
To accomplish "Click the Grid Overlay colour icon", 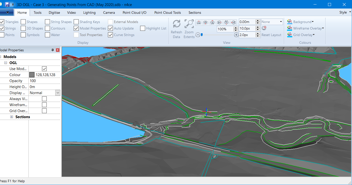I will point(290,35).
